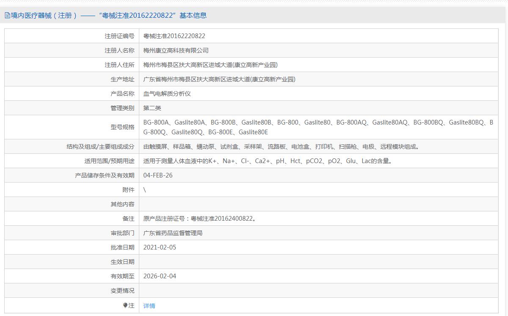Click the expiry date 2026-02-04
Viewport: 508px width, 316px height.
(160, 276)
